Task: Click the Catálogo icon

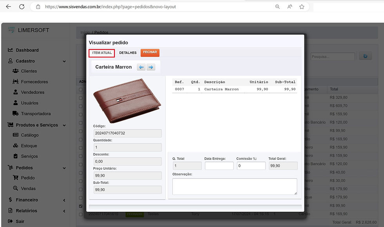Action: click(15, 135)
